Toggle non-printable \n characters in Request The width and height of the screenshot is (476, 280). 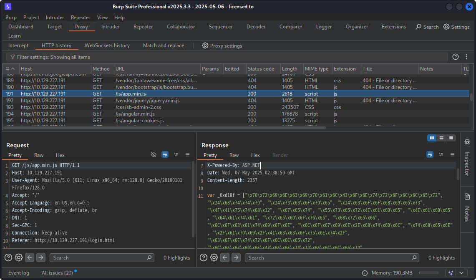tap(176, 154)
